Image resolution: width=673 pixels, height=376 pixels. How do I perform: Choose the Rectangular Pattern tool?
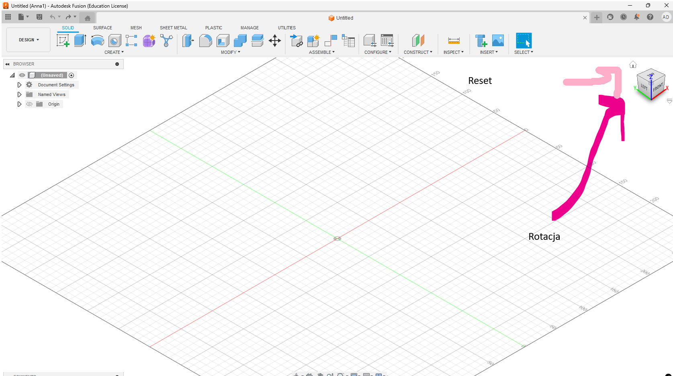click(131, 41)
